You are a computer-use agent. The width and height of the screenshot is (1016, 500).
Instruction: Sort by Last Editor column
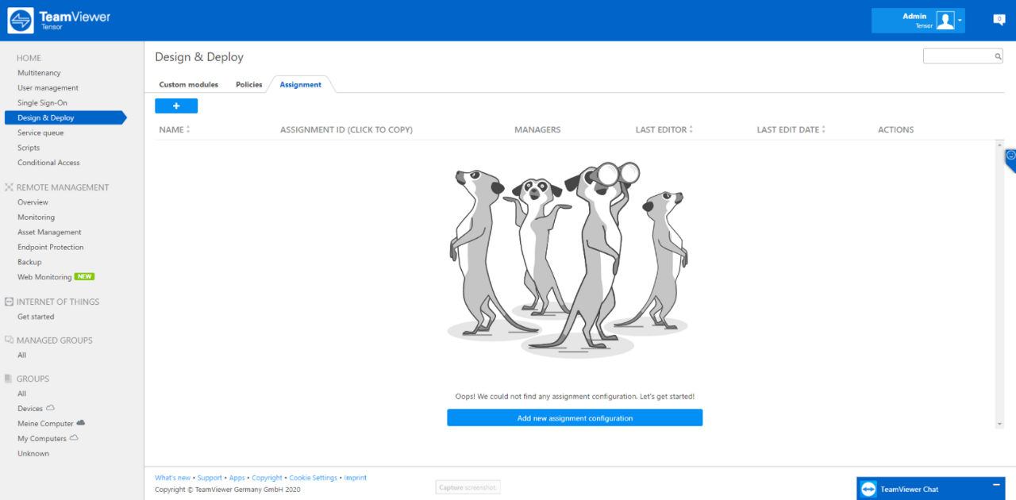coord(664,129)
